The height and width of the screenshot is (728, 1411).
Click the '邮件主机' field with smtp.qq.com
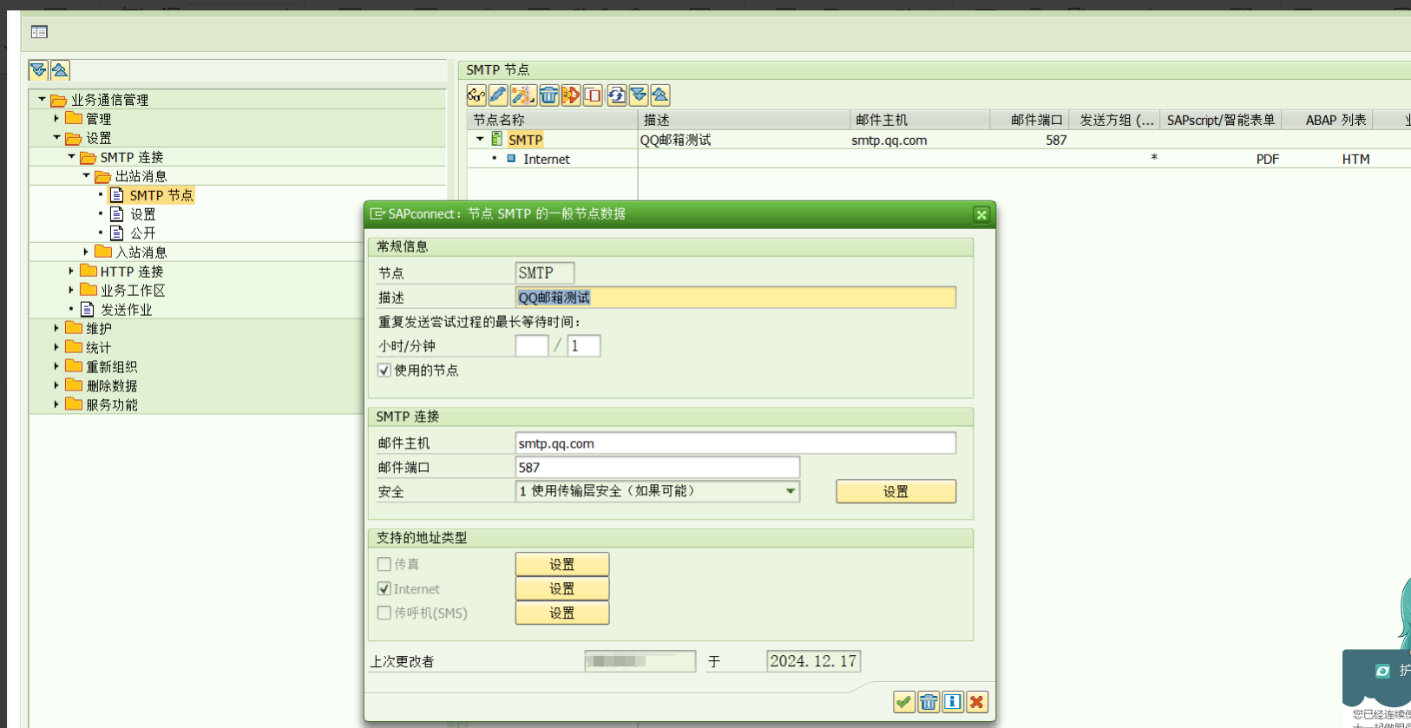pyautogui.click(x=736, y=443)
